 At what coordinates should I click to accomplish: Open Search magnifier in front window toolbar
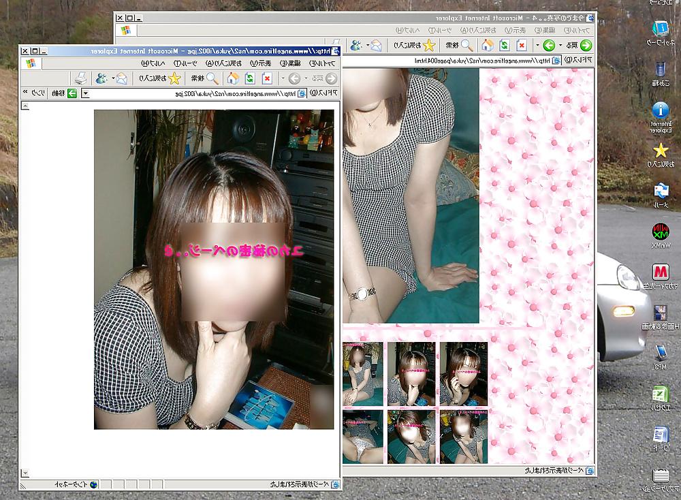pos(212,78)
